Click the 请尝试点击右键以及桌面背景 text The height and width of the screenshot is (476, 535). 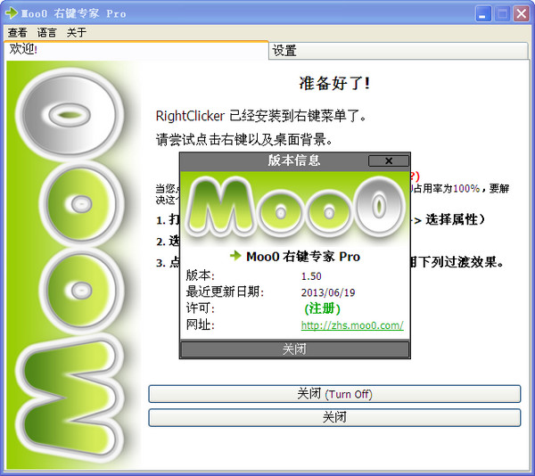[x=244, y=139]
